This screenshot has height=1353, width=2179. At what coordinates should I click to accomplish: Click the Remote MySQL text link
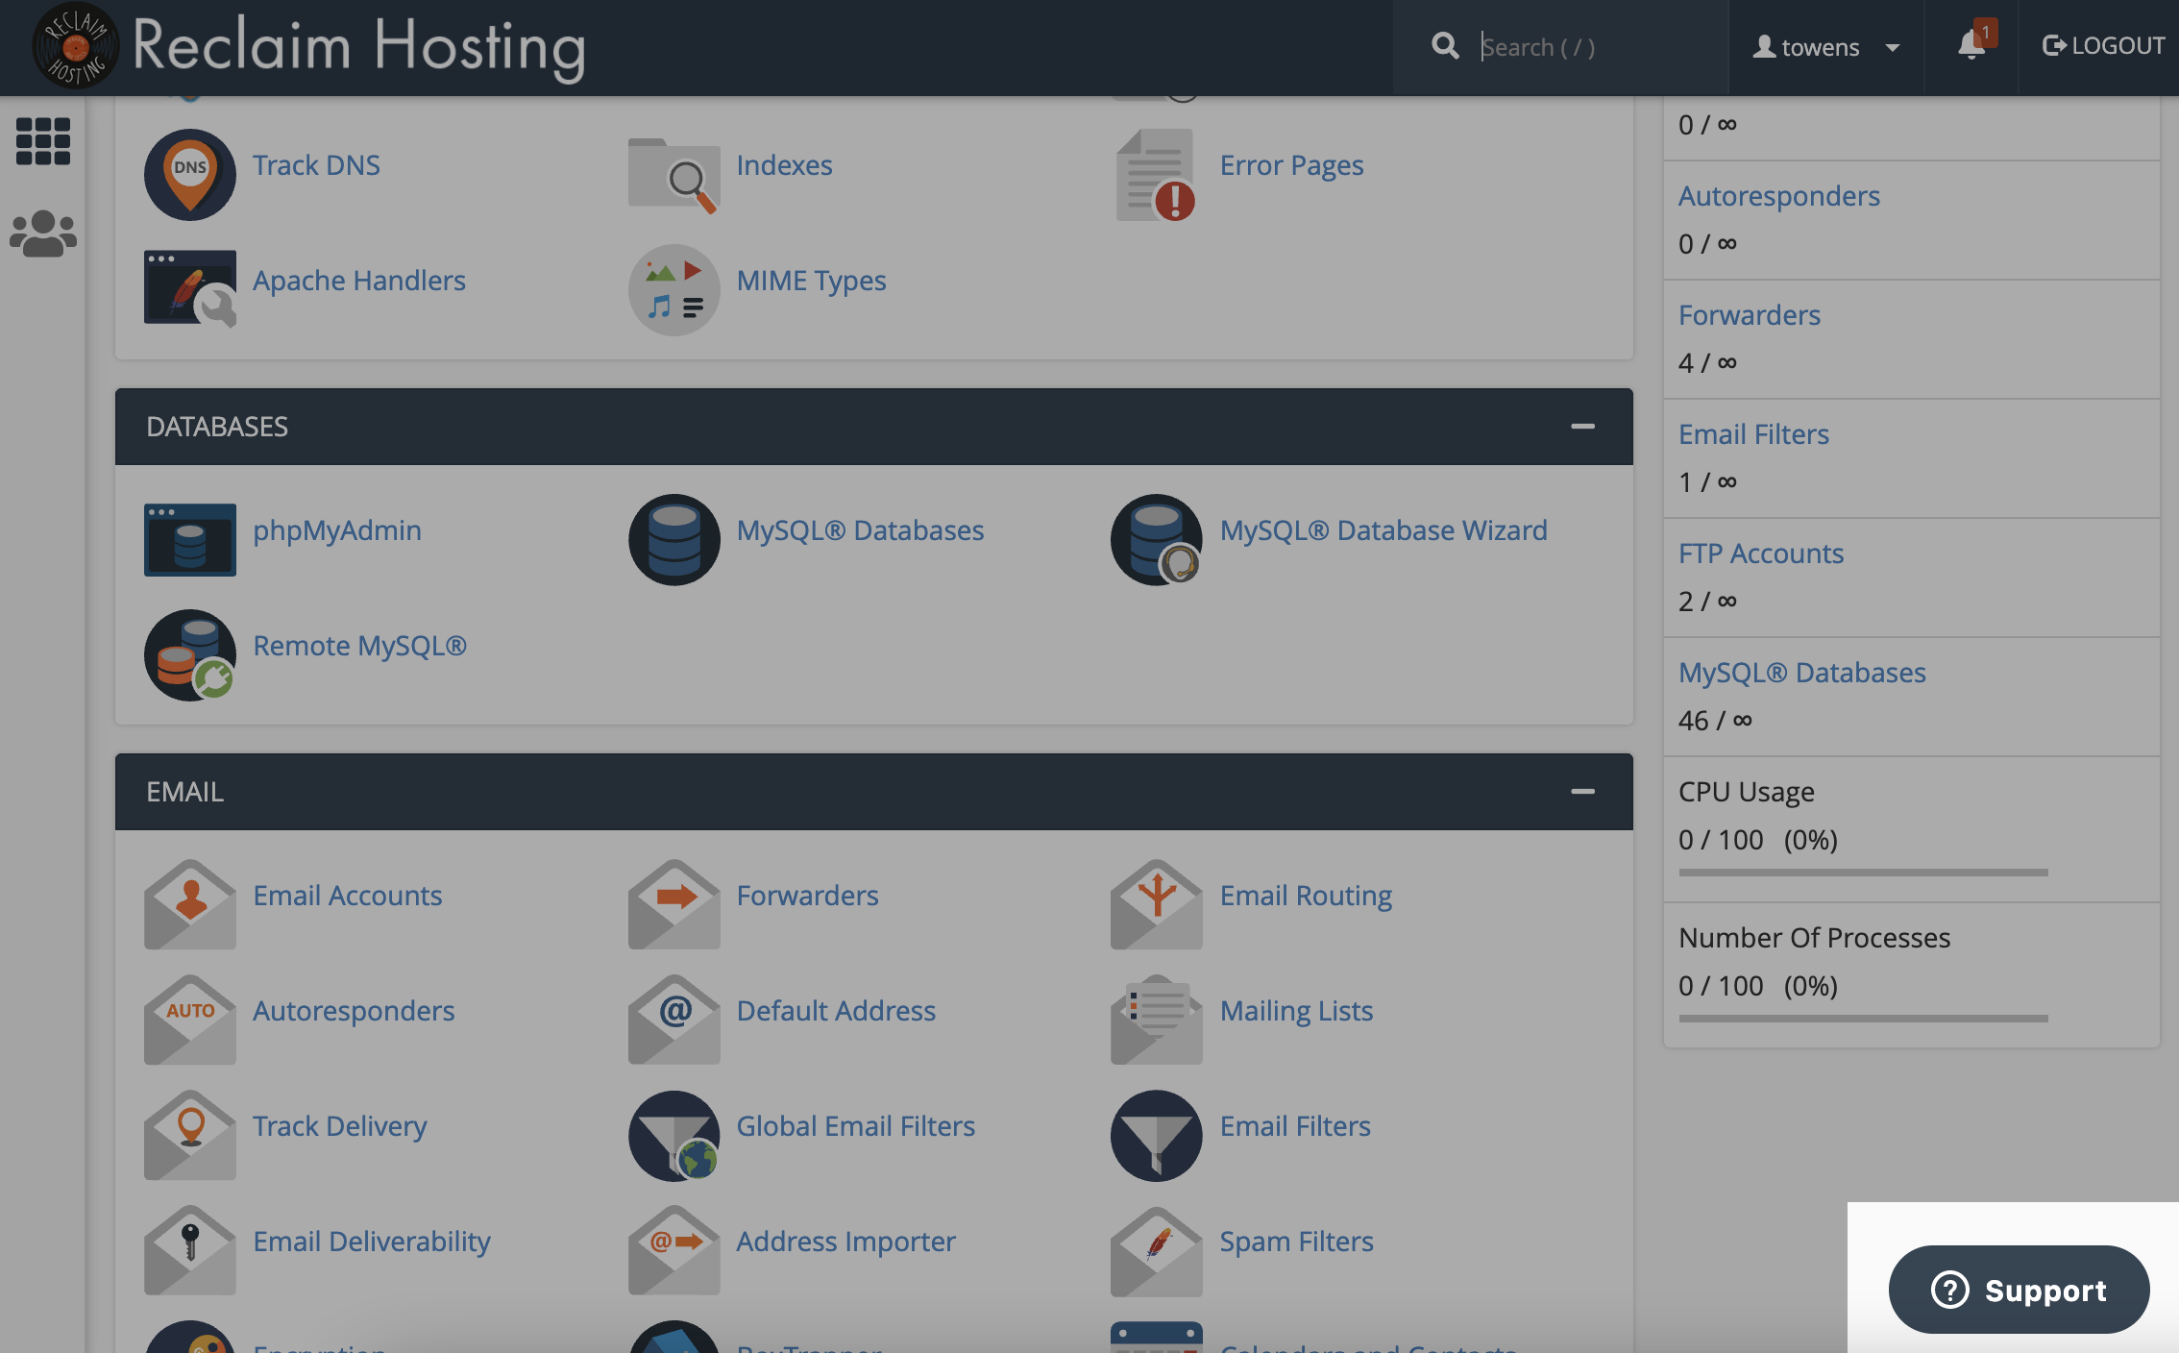pos(359,646)
